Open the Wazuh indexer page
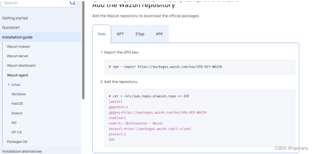 click(x=18, y=46)
